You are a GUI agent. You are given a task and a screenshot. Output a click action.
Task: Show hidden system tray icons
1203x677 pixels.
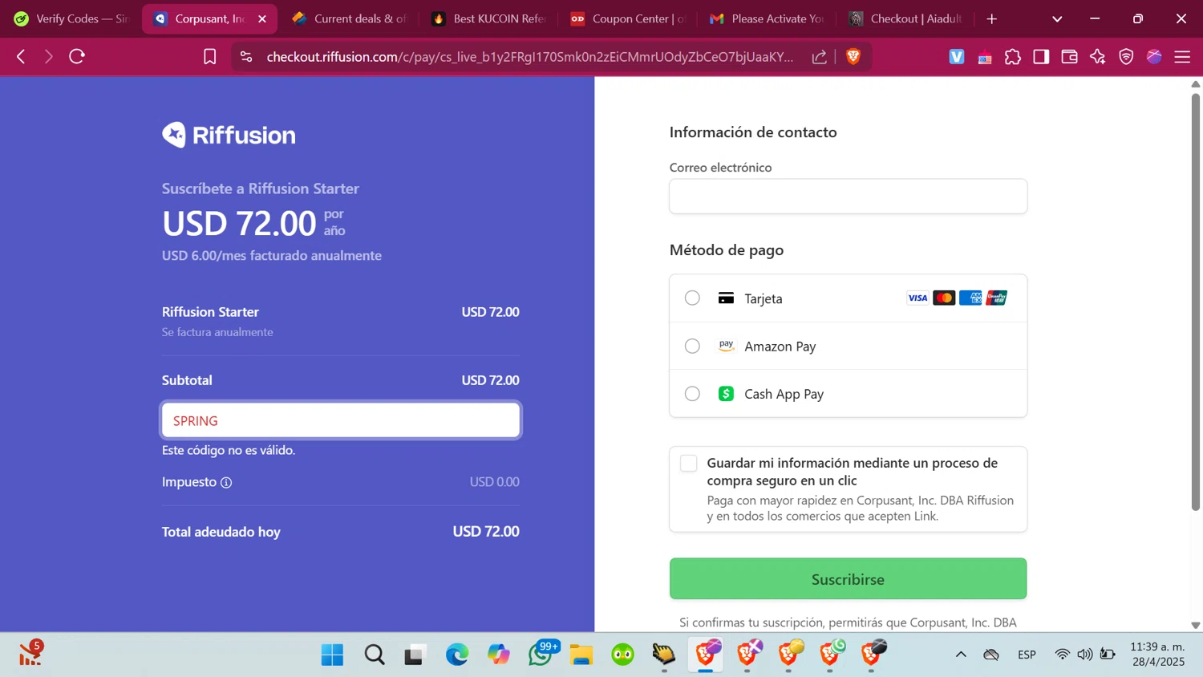click(x=961, y=655)
